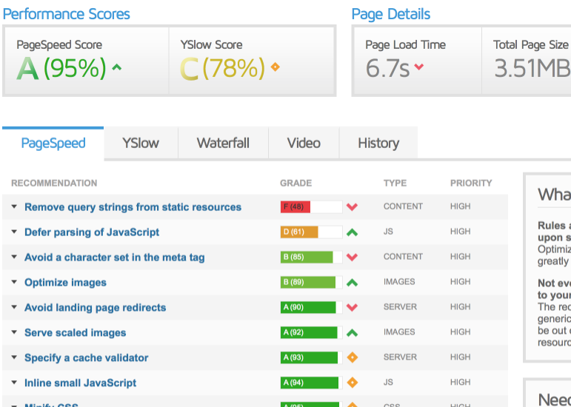Screen dimensions: 571x407
Task: Click IMAGES type in Optimize images row
Action: coord(399,281)
